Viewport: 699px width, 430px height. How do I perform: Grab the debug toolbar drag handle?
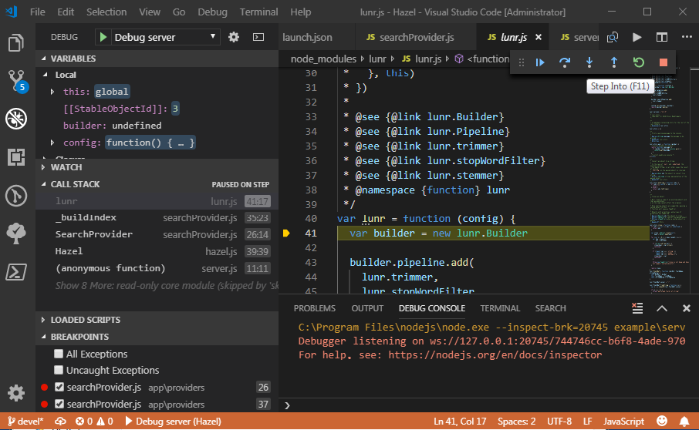pyautogui.click(x=521, y=62)
